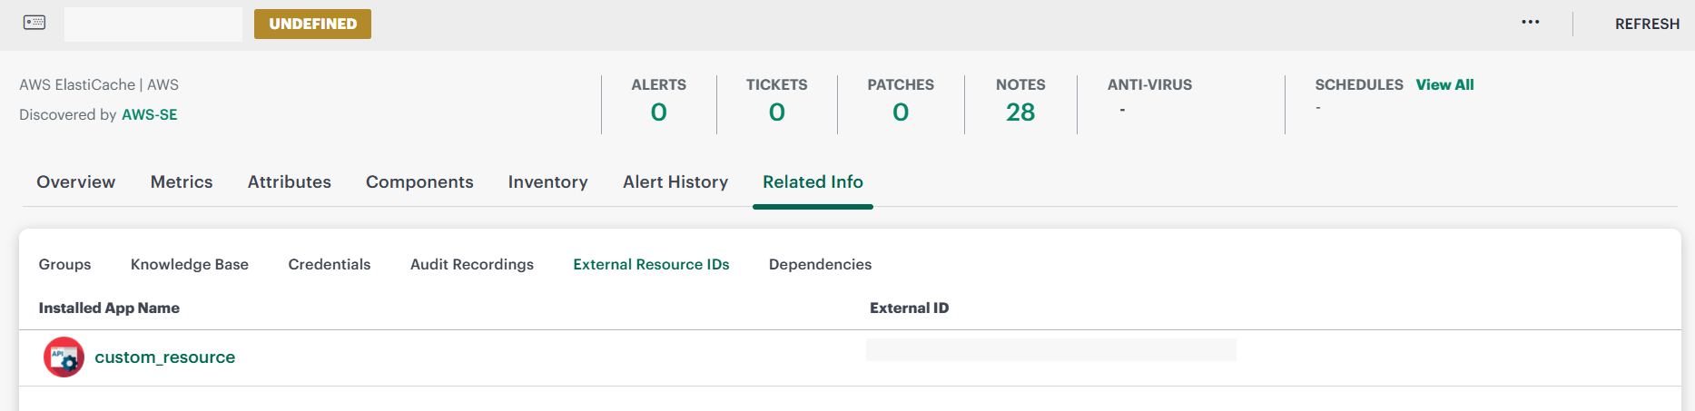Open the Notes count of 28
Screen dimensions: 1695x411
(1020, 112)
